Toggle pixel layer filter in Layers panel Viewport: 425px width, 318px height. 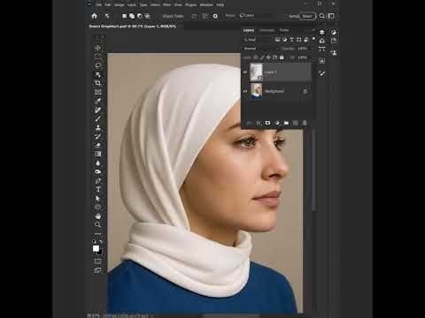pyautogui.click(x=277, y=40)
